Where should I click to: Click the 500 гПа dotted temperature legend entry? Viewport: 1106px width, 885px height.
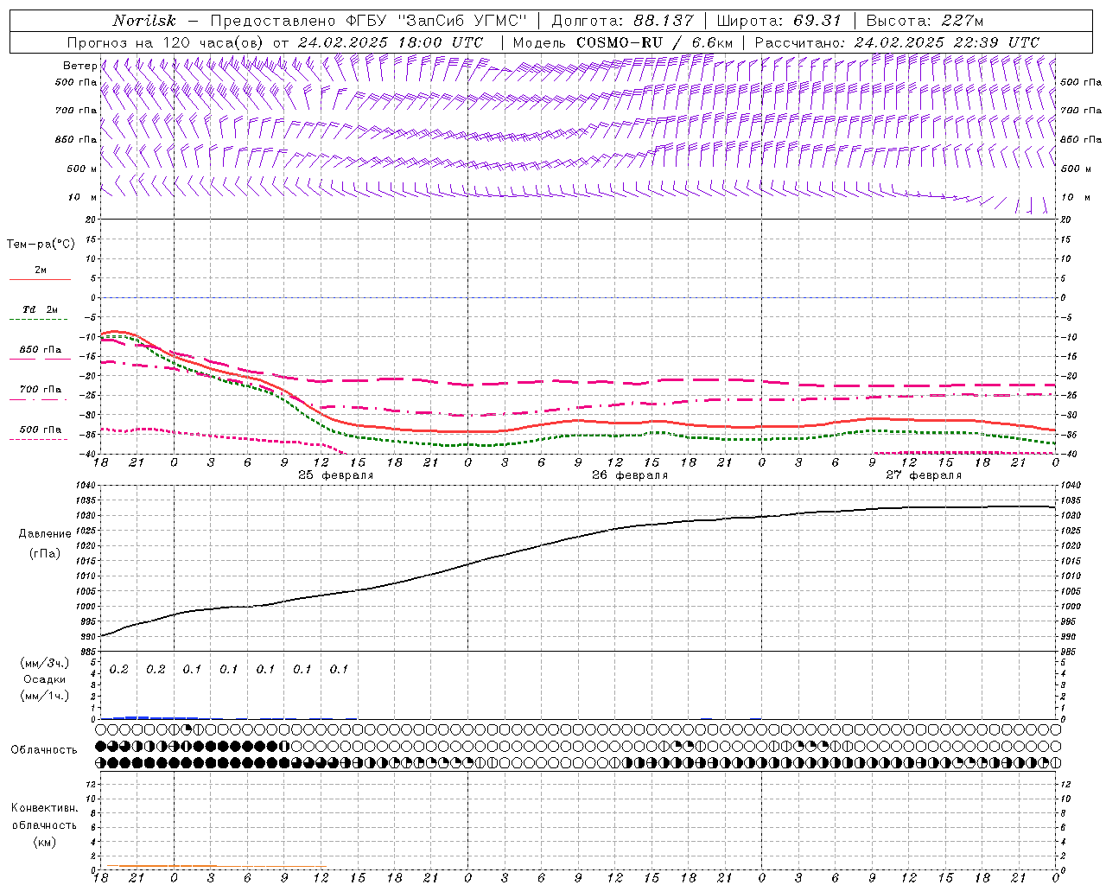coord(40,430)
